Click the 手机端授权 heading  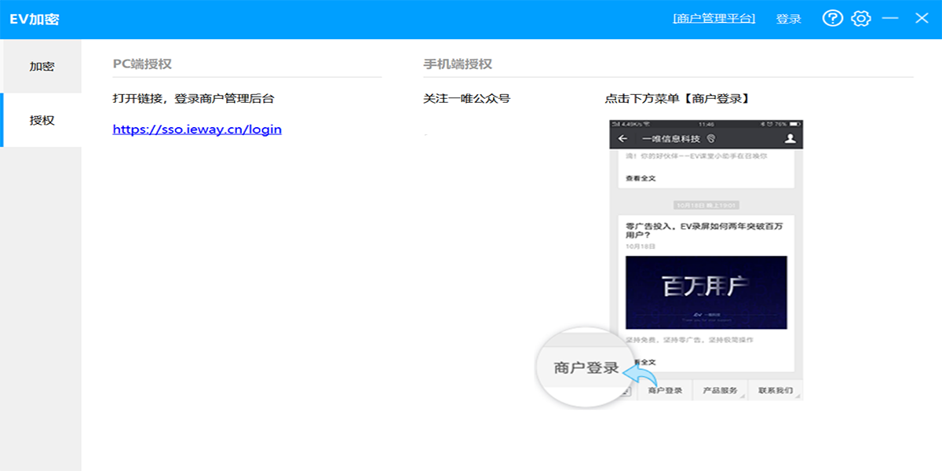pyautogui.click(x=458, y=64)
